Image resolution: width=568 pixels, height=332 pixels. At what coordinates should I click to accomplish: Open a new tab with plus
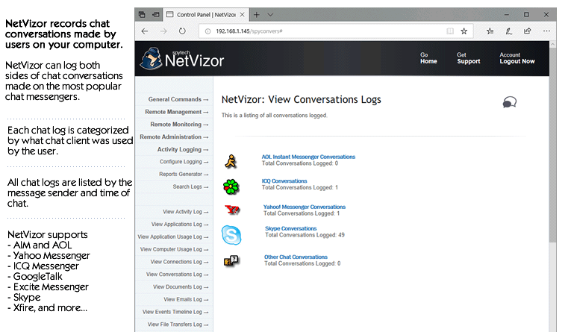[257, 14]
